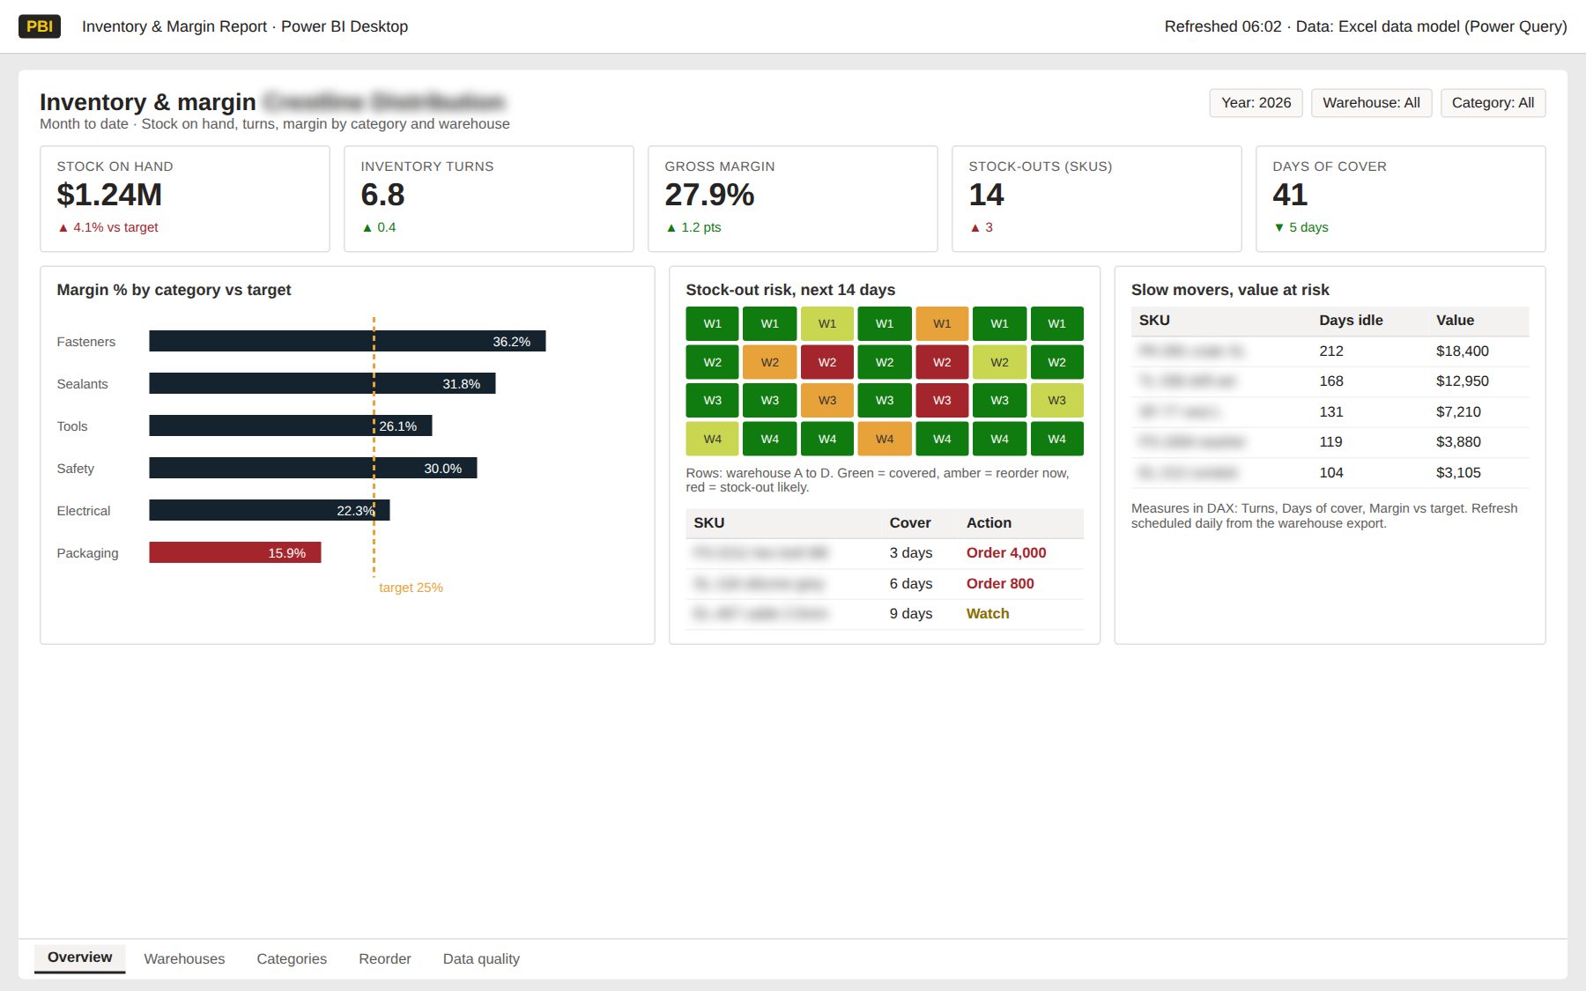The image size is (1586, 991).
Task: Click the Gross Margin 27.9% card
Action: point(793,199)
